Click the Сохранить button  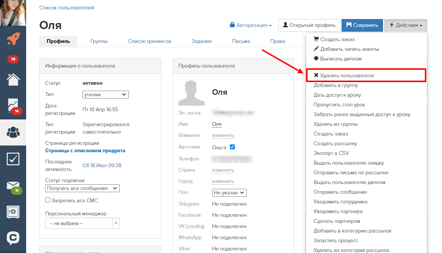[362, 25]
